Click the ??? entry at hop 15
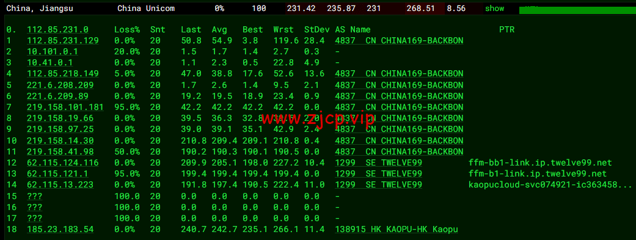The height and width of the screenshot is (240, 636). pyautogui.click(x=34, y=196)
